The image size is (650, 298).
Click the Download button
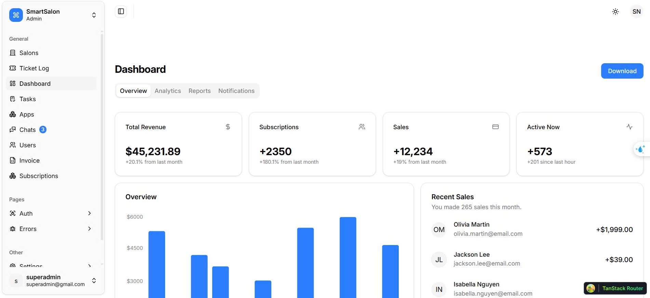coord(622,71)
